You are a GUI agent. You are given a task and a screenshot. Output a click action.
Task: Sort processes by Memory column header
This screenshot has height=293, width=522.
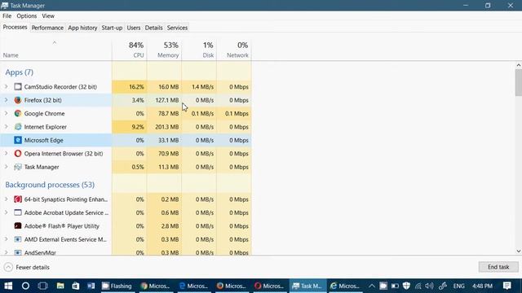click(x=164, y=50)
